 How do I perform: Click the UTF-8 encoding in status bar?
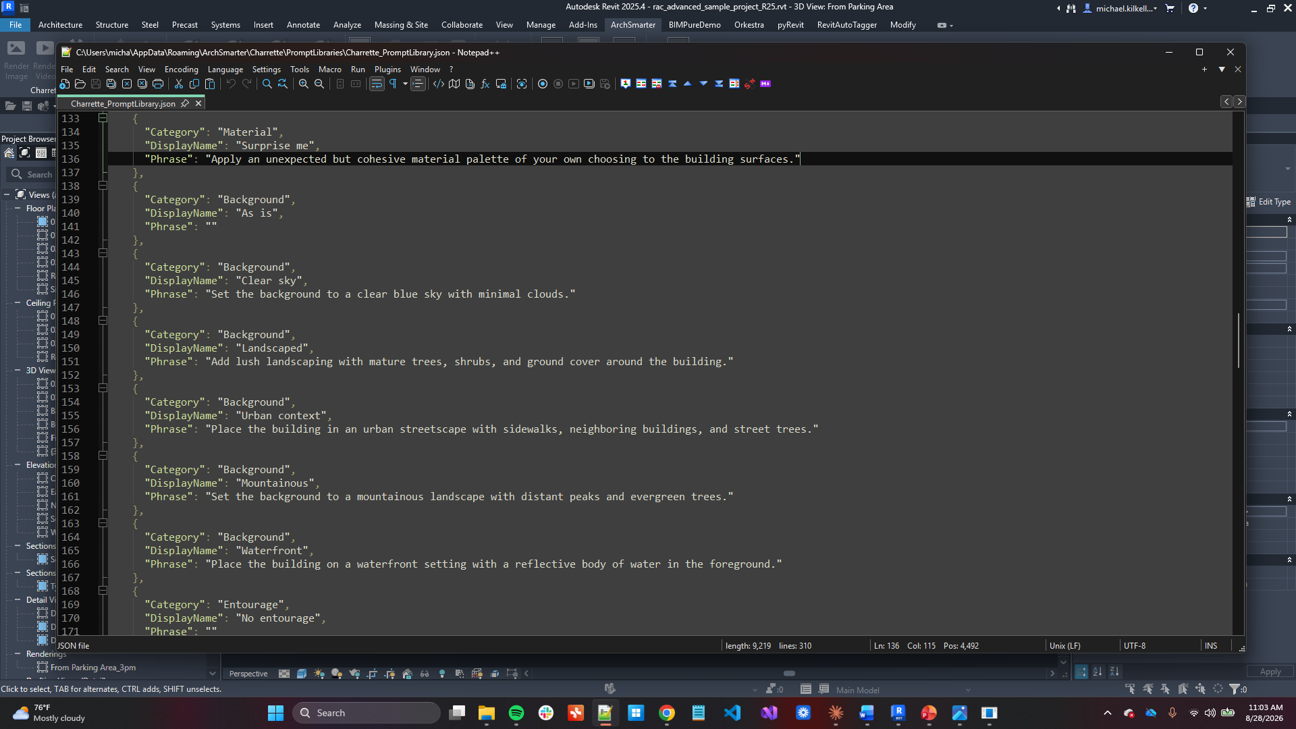1135,646
